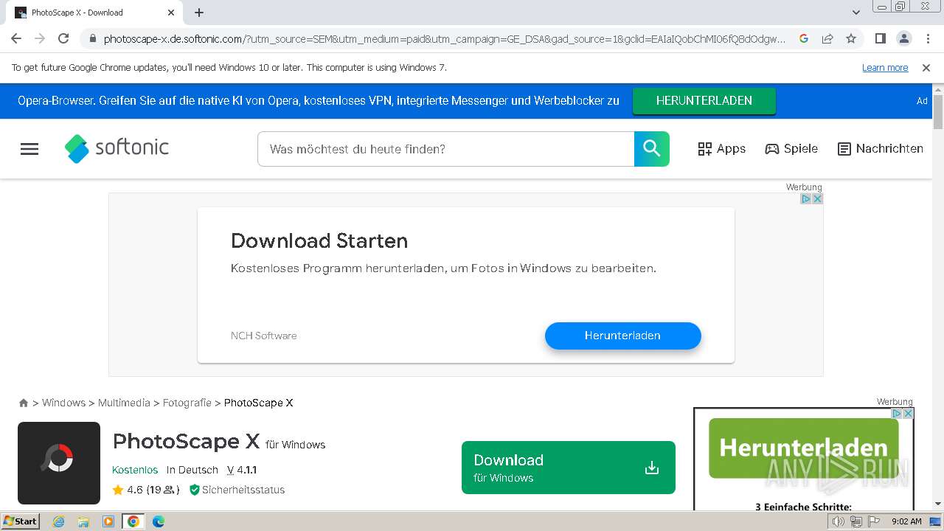
Task: Click the green HERUNTERLADEN Opera banner button
Action: point(704,101)
